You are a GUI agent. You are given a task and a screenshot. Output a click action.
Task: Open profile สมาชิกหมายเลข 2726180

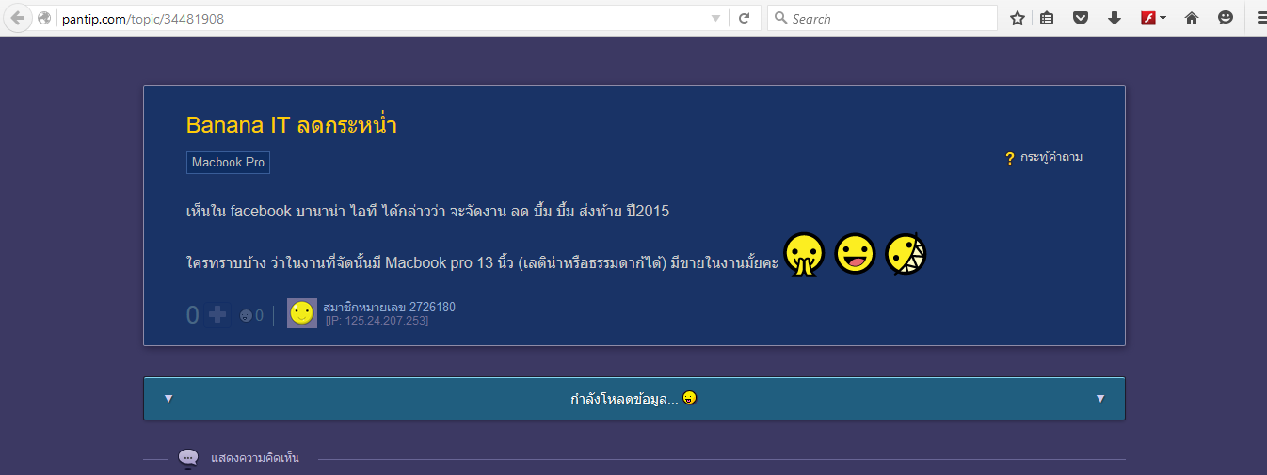pos(389,308)
